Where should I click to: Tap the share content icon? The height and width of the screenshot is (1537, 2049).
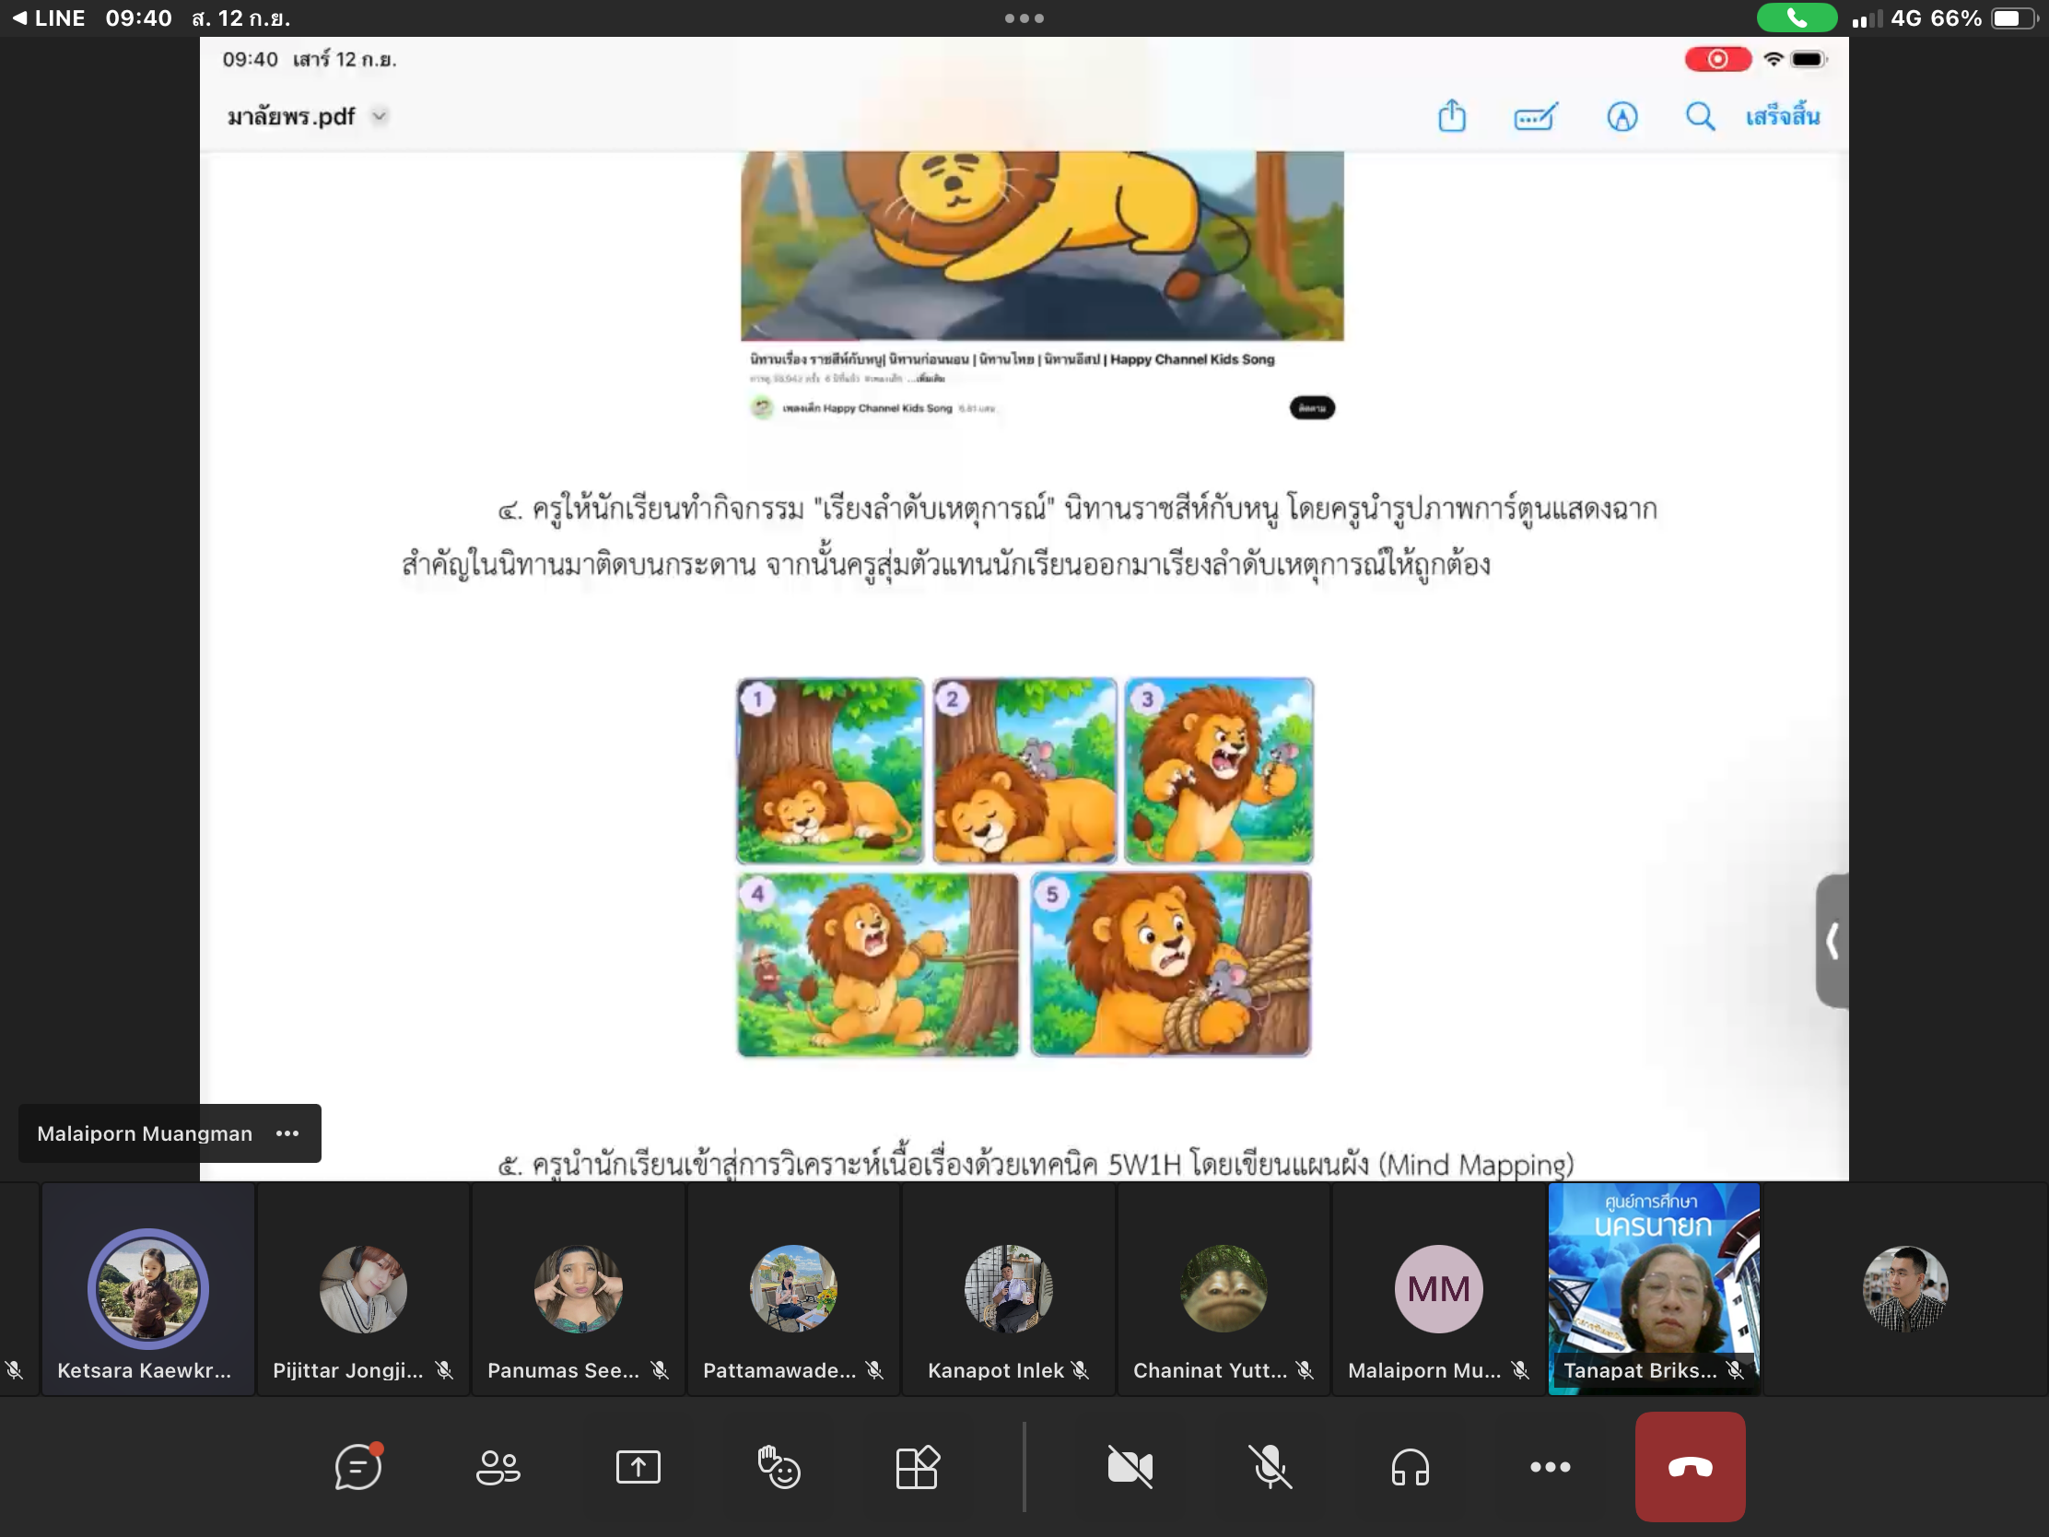tap(638, 1467)
